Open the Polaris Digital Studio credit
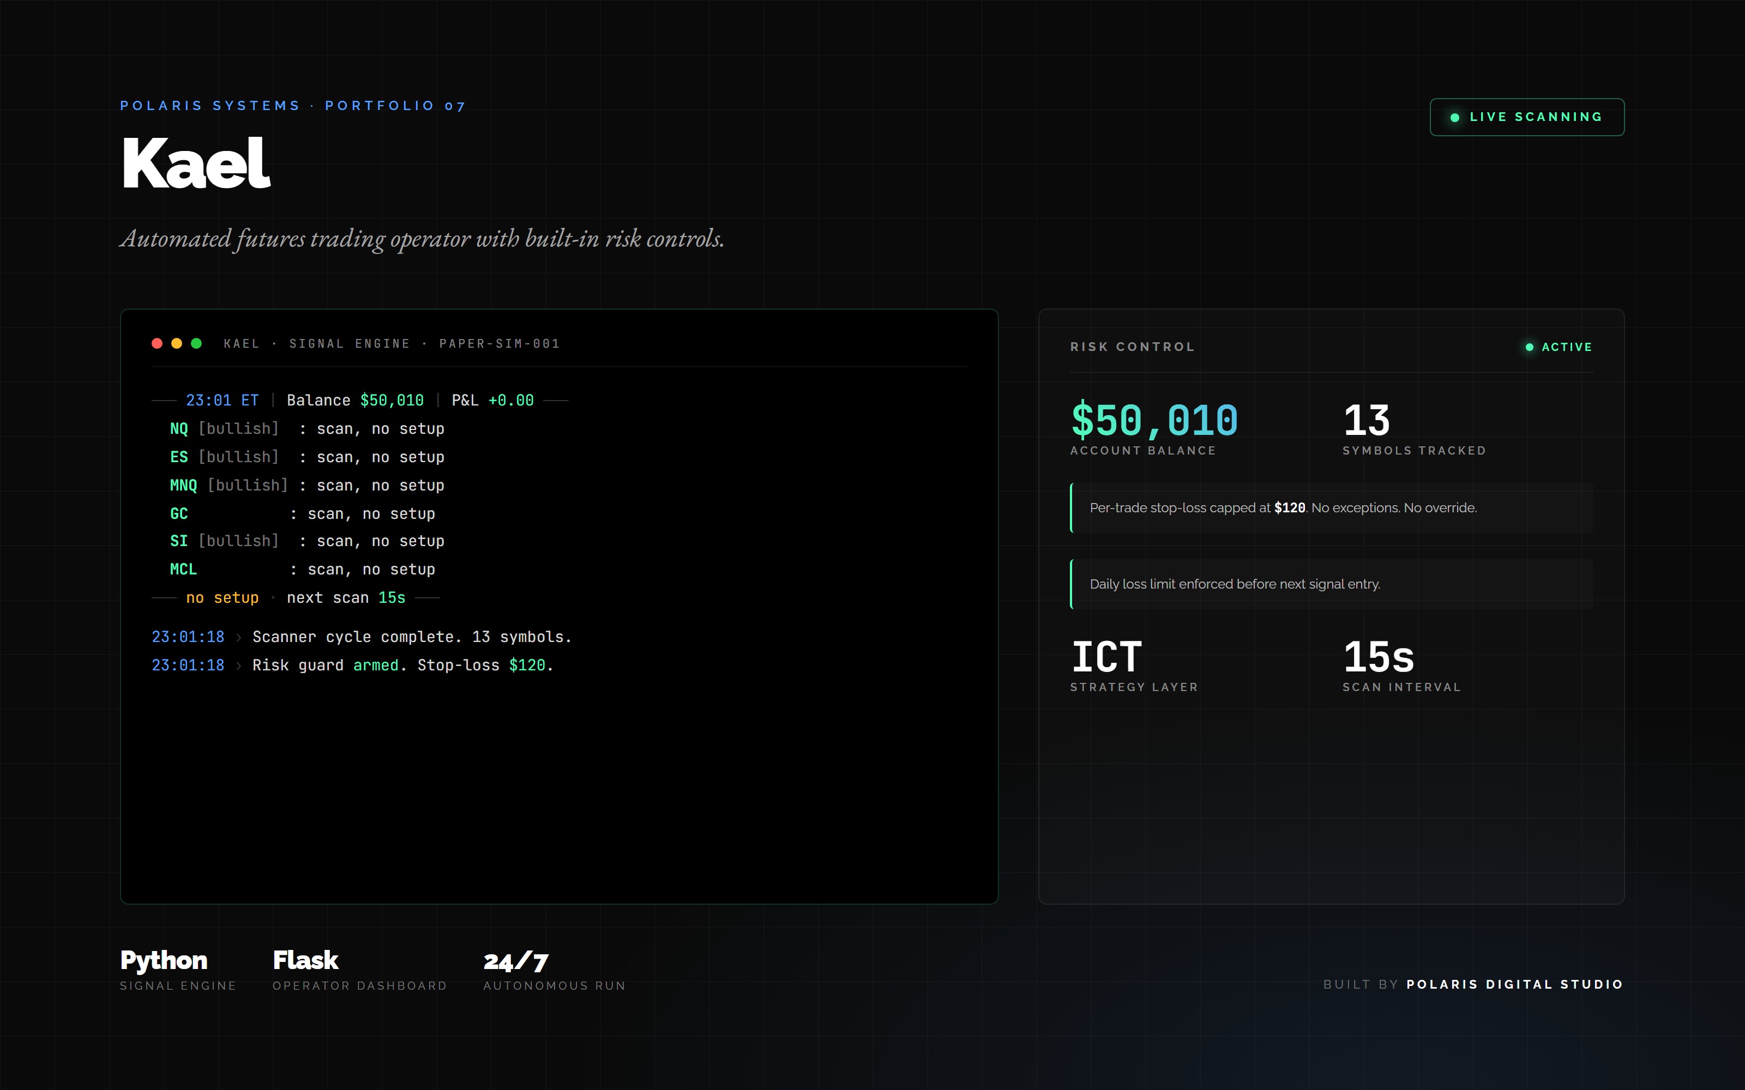1745x1090 pixels. pyautogui.click(x=1514, y=985)
